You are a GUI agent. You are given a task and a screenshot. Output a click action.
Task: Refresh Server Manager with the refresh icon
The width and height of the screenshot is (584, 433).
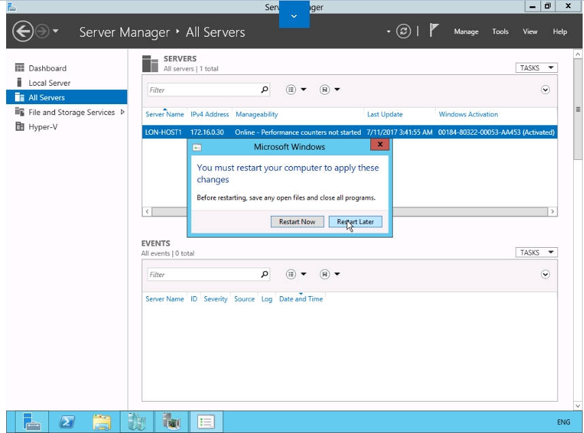[x=404, y=31]
